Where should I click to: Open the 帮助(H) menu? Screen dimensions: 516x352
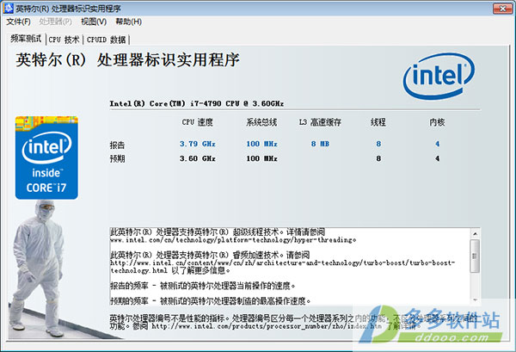pos(129,22)
